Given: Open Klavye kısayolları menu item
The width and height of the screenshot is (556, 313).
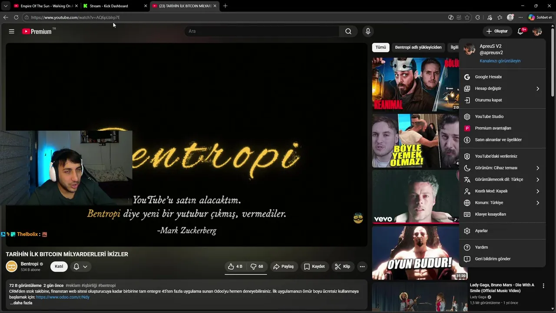Looking at the screenshot, I should (502, 214).
